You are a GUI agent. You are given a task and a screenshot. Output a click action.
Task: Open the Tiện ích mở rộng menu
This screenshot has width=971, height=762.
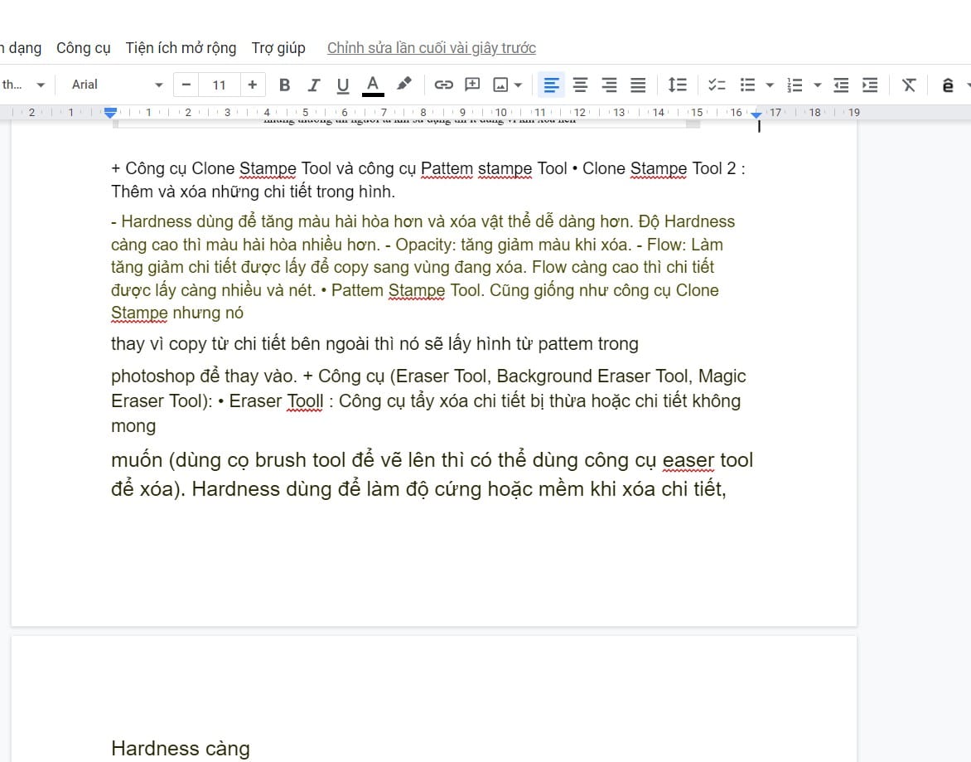click(x=181, y=48)
